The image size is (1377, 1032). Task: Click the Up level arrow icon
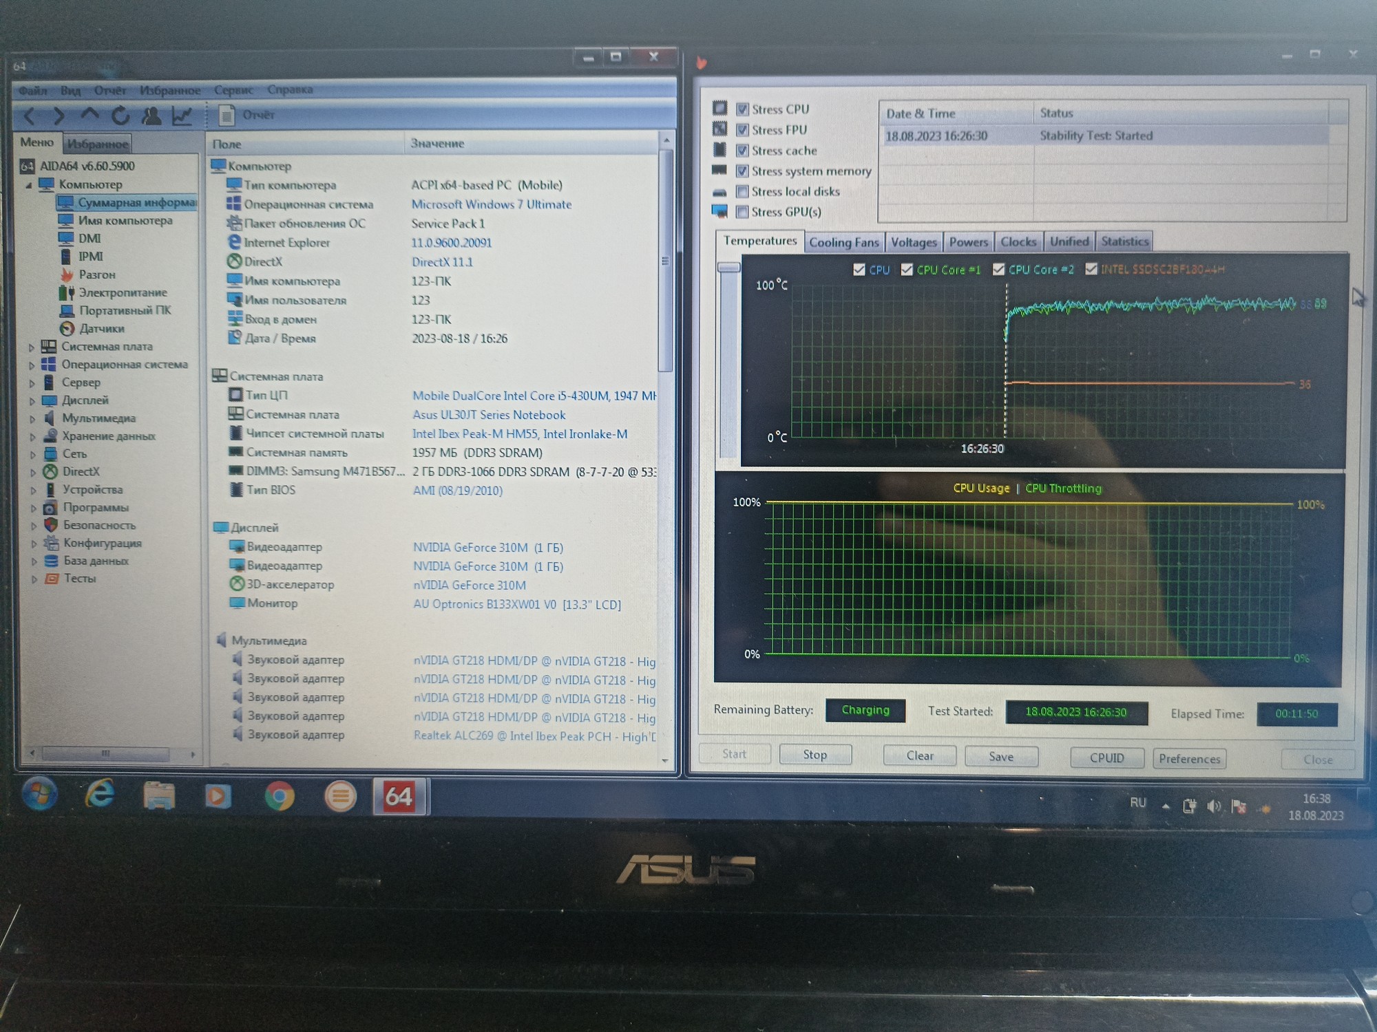[x=90, y=115]
